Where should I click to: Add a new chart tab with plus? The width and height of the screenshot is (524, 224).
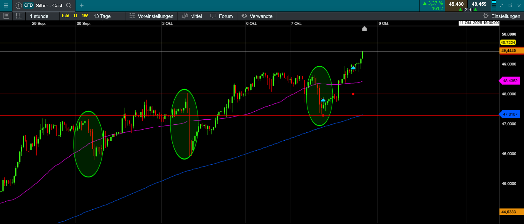[x=82, y=5]
